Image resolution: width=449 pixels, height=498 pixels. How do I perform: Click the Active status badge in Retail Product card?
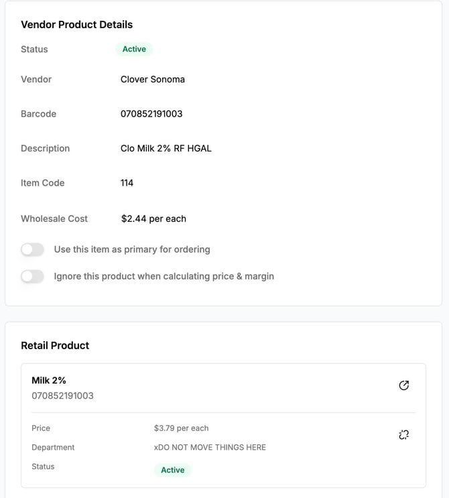(x=172, y=470)
